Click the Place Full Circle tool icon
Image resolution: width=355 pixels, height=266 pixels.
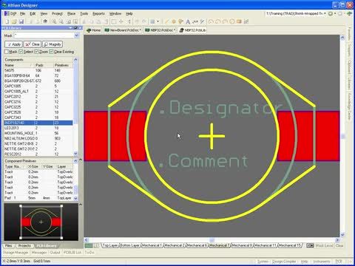click(232, 21)
